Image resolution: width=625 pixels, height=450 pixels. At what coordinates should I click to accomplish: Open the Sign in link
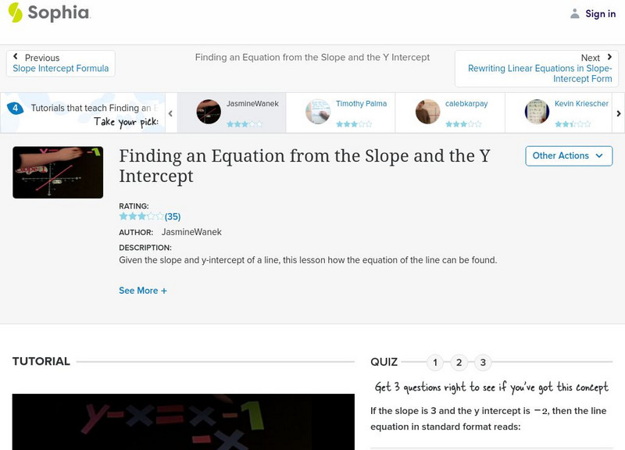[600, 13]
